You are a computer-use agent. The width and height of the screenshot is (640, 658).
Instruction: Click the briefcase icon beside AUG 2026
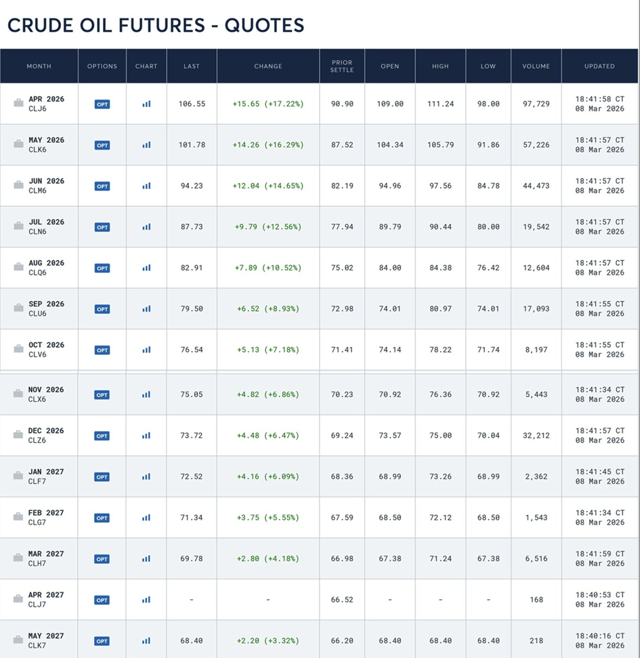19,268
